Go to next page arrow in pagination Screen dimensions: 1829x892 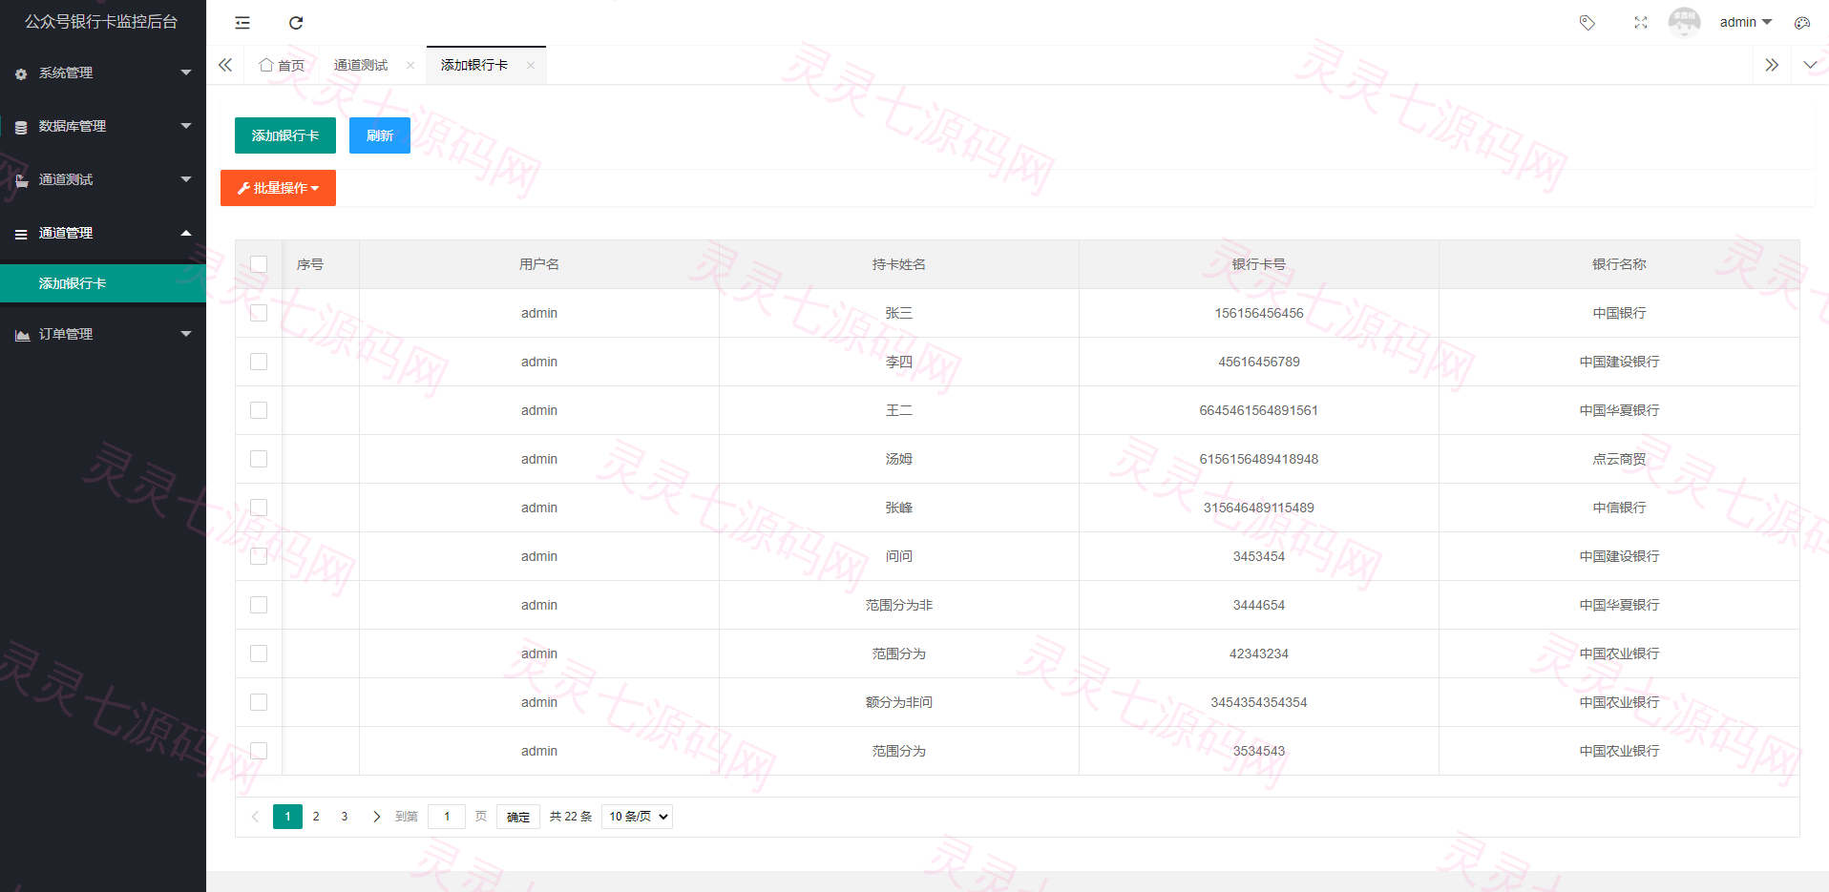(x=376, y=817)
